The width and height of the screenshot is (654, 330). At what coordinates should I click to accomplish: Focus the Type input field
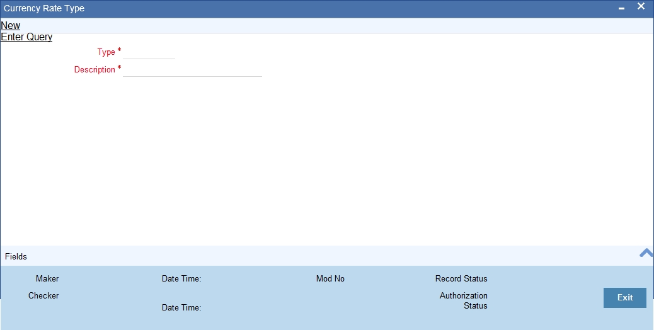[149, 52]
